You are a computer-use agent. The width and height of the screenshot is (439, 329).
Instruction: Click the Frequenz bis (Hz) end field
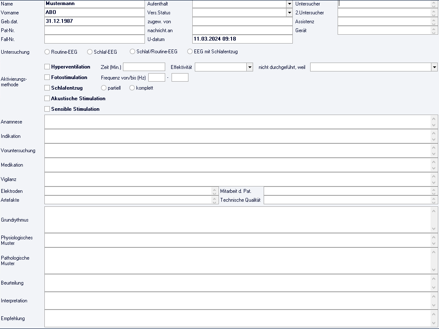[x=180, y=78]
